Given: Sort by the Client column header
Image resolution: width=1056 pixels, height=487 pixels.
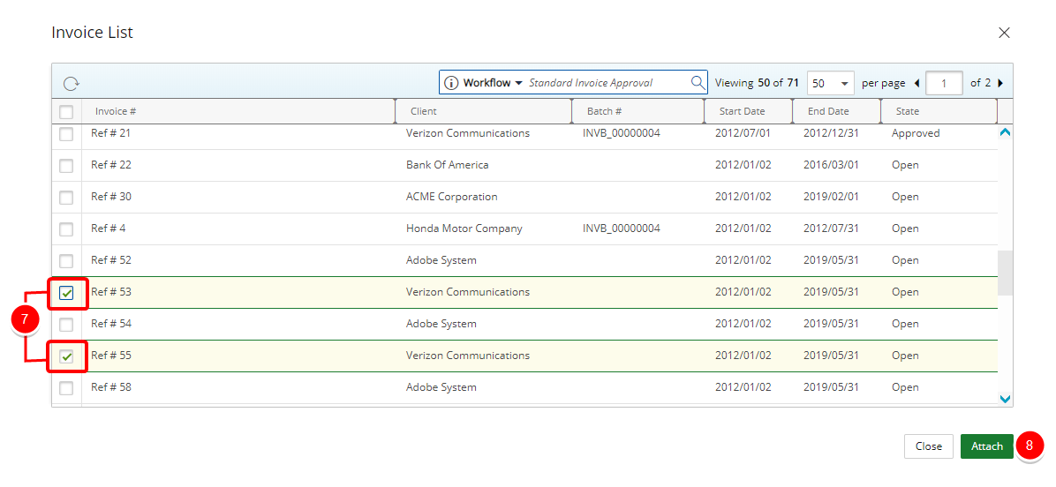Looking at the screenshot, I should pos(424,111).
